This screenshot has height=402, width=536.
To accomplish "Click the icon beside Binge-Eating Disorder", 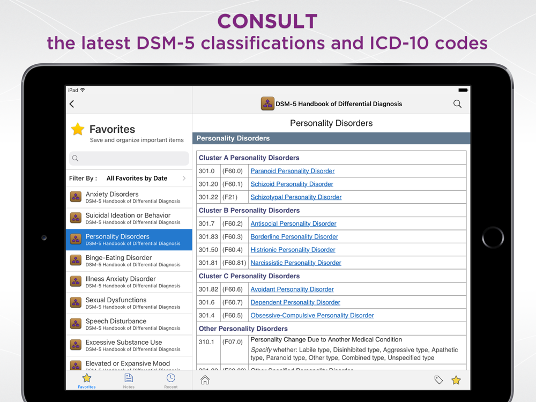I will 76,260.
